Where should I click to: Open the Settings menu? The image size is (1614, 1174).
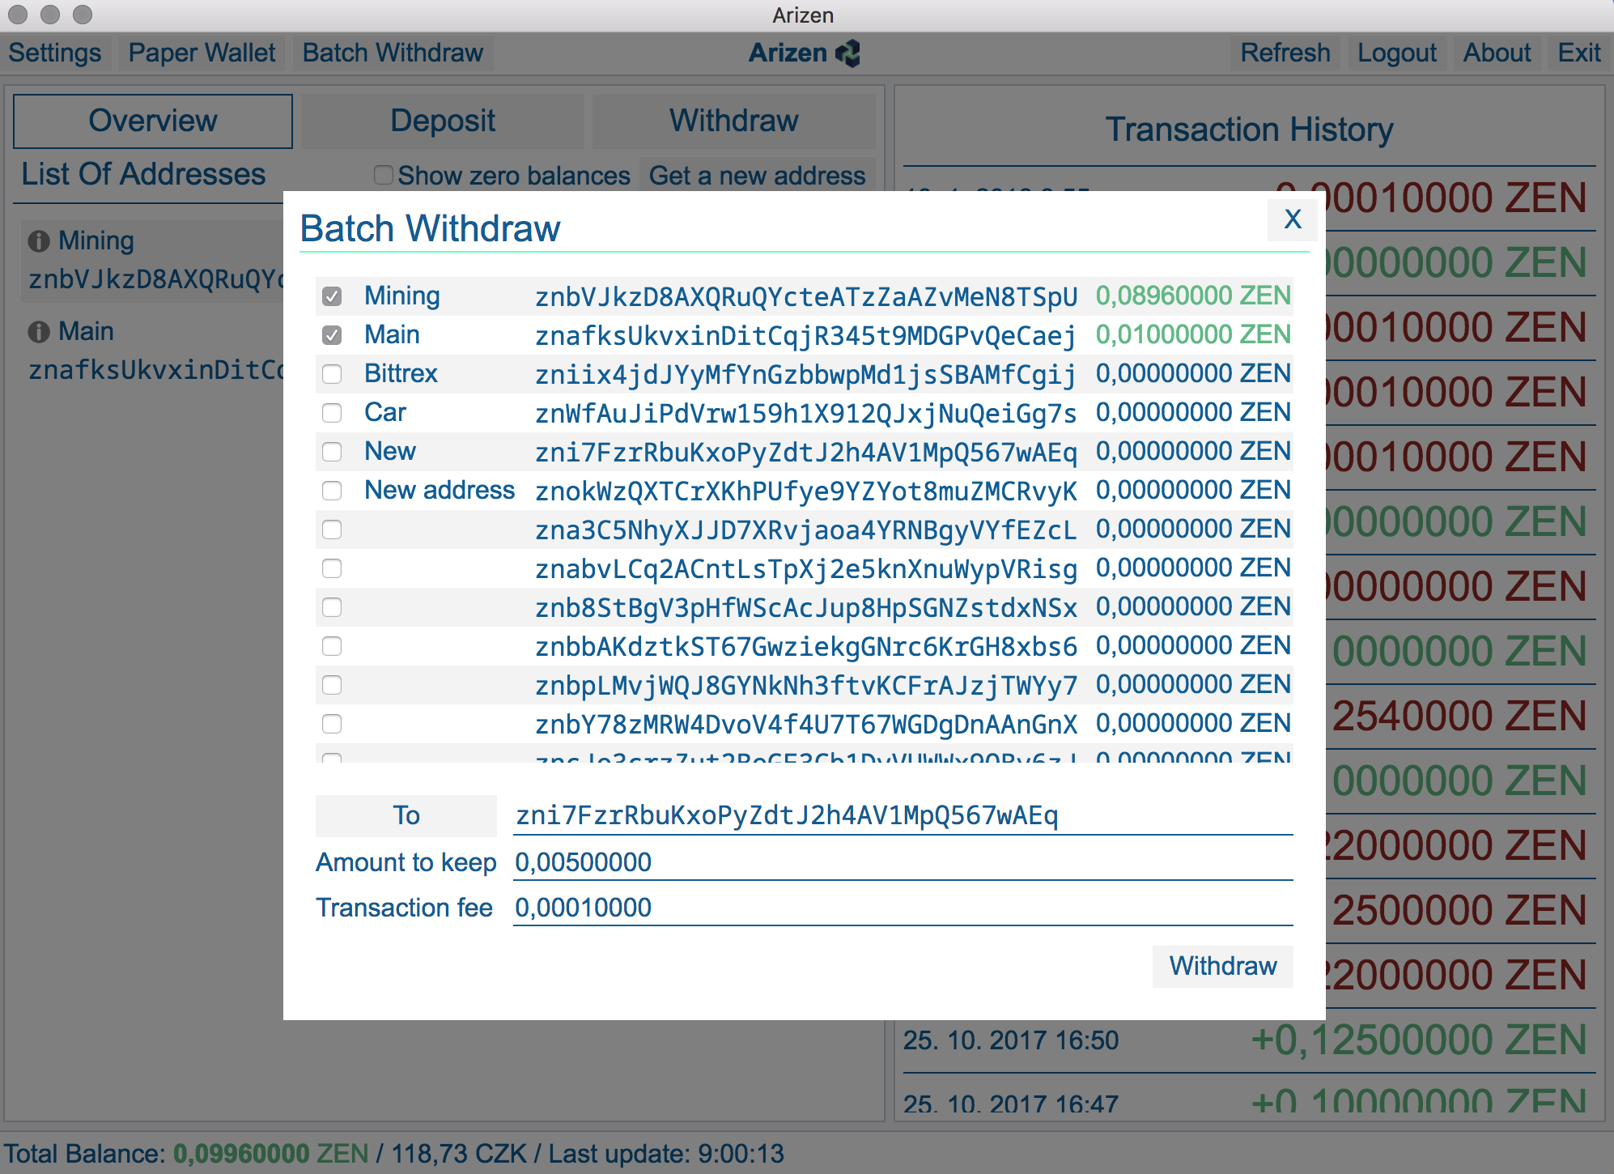point(55,53)
